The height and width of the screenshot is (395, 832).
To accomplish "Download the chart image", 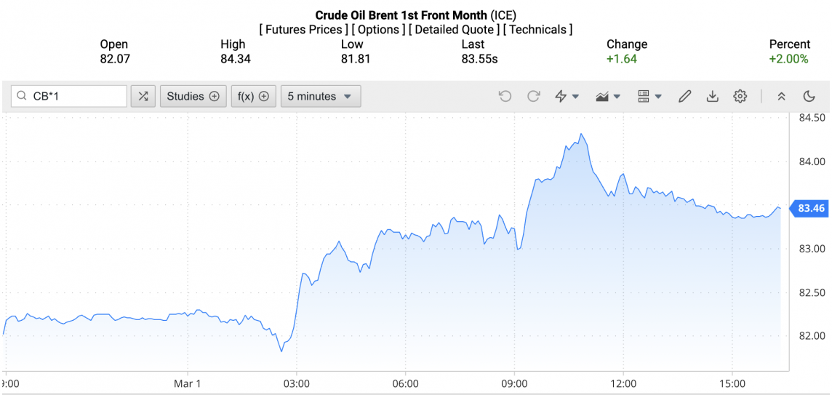I will click(713, 96).
